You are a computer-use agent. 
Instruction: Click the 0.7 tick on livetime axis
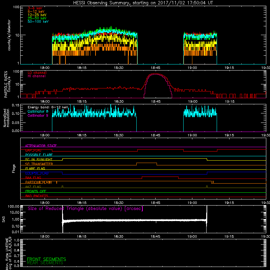[x=17, y=256]
